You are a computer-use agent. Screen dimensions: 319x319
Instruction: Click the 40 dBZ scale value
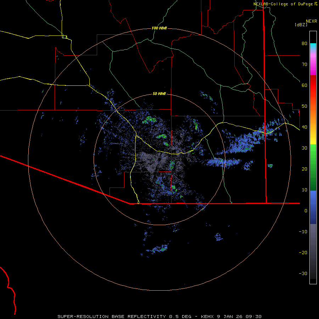coord(304,127)
